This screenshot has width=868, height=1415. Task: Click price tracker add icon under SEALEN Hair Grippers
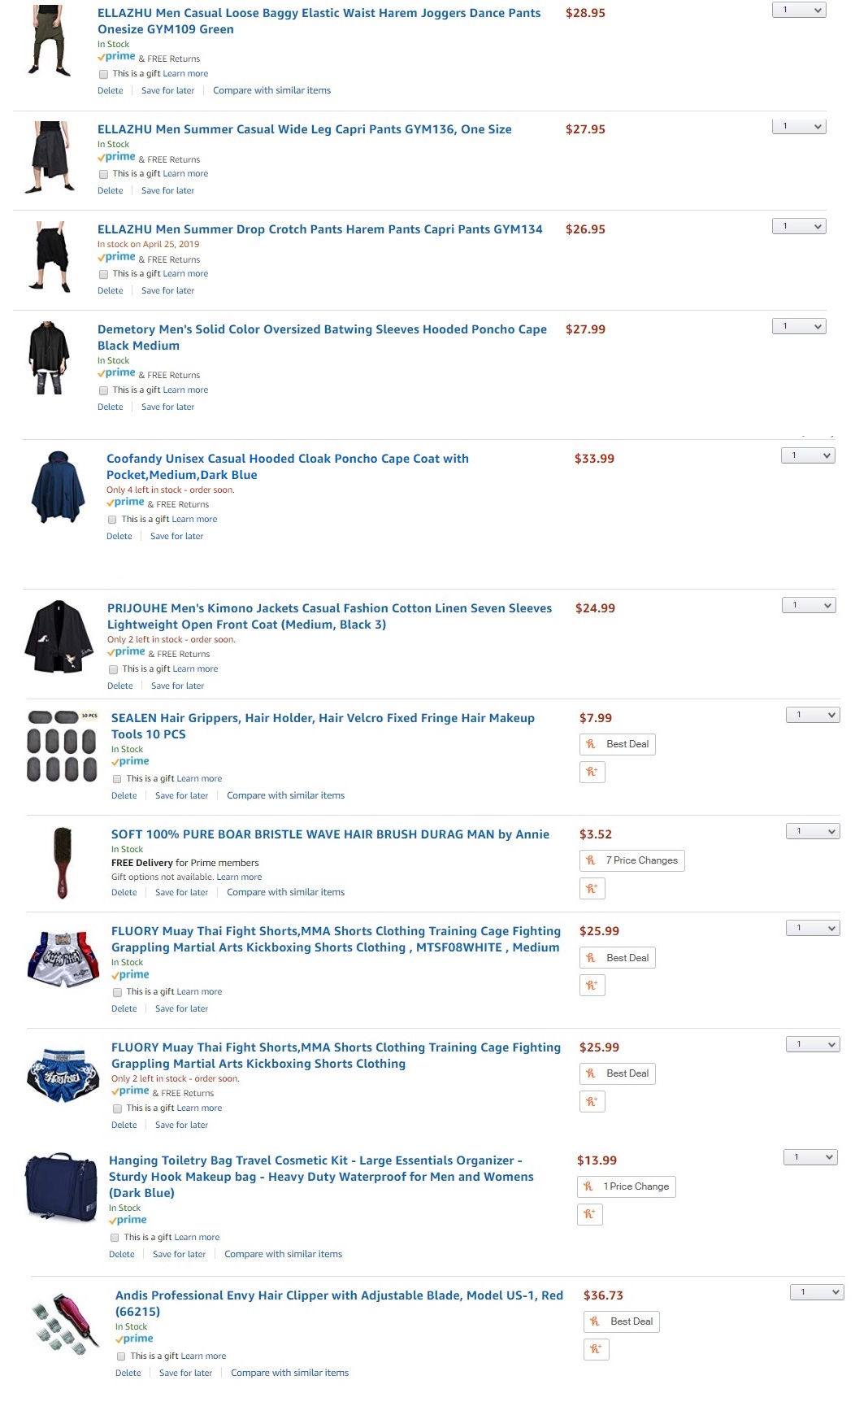click(592, 772)
